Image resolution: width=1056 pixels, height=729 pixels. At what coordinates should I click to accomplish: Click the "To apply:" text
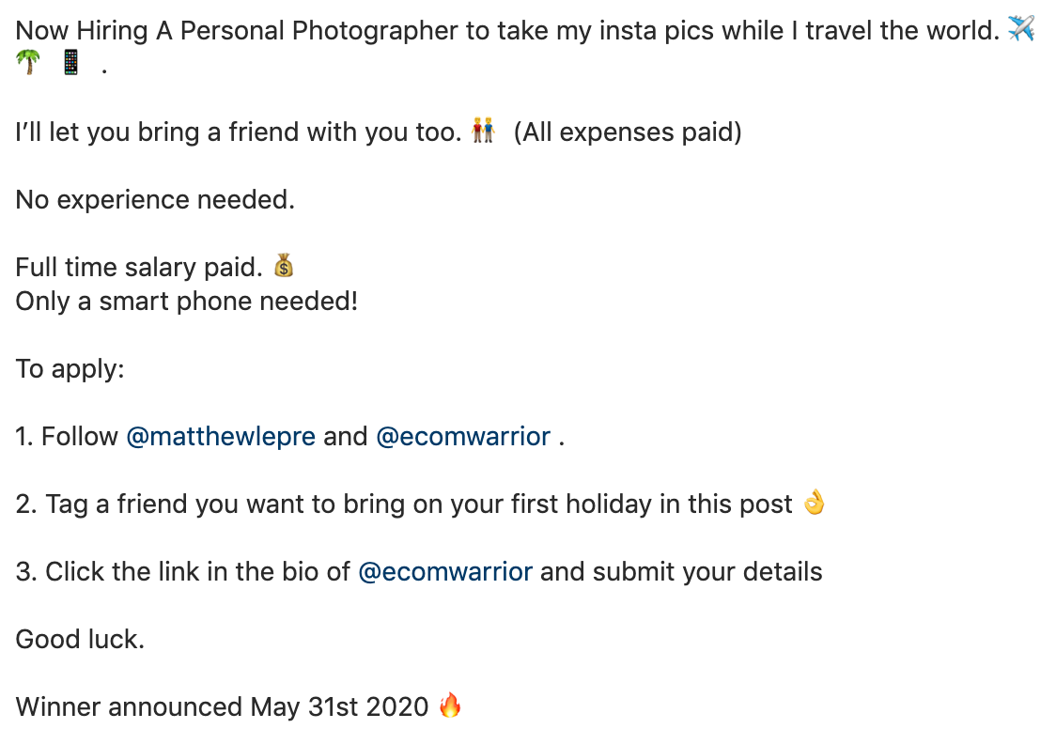[70, 369]
